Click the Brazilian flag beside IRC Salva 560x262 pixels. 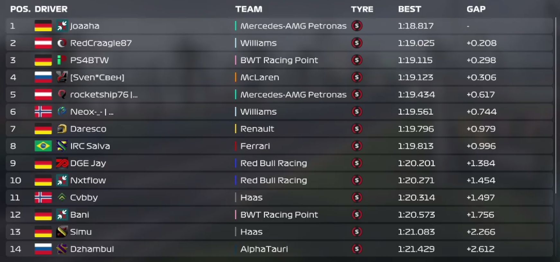tap(43, 146)
